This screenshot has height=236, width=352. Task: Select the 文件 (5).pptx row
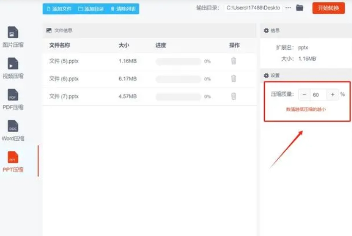tap(150, 61)
